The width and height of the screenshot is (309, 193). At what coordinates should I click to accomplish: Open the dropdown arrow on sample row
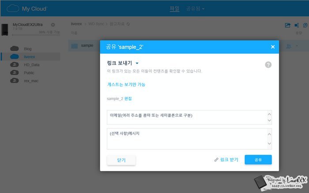297,46
